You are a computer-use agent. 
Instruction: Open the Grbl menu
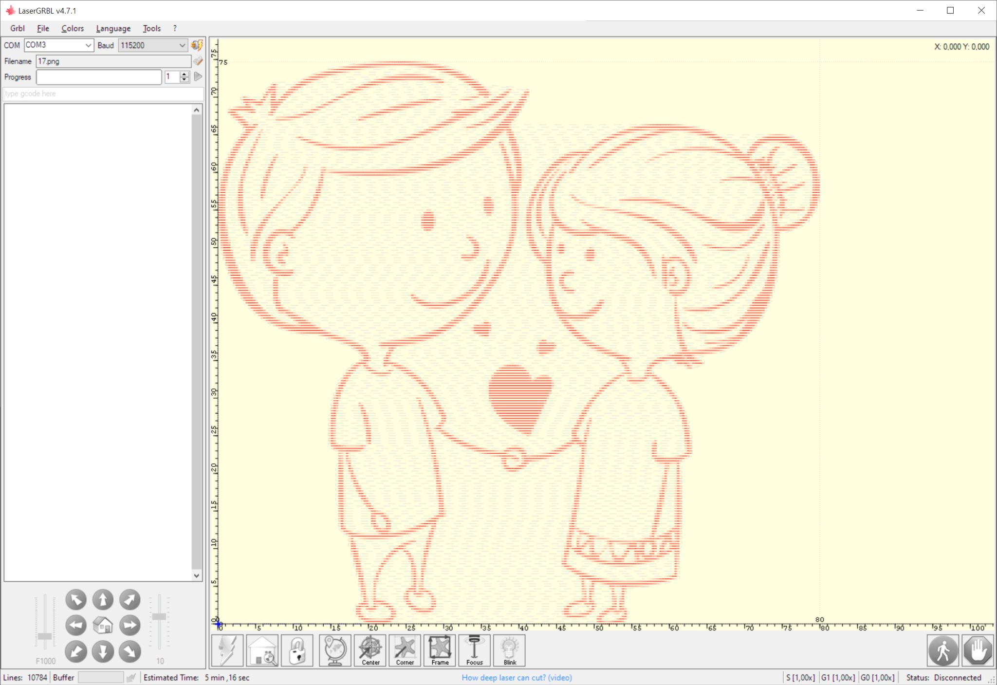18,28
